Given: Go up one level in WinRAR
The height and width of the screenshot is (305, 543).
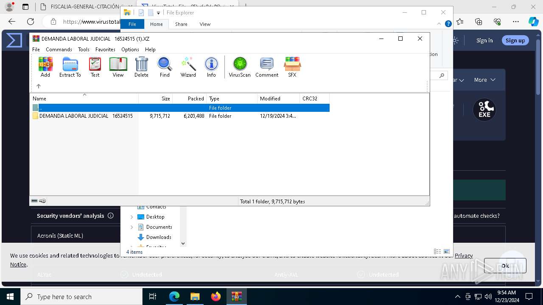Looking at the screenshot, I should [39, 86].
